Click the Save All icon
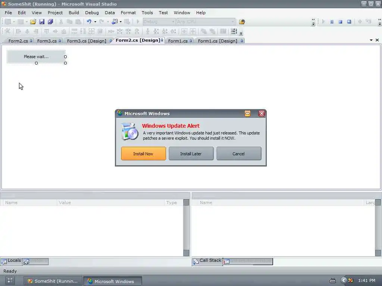This screenshot has width=382, height=286. click(50, 22)
